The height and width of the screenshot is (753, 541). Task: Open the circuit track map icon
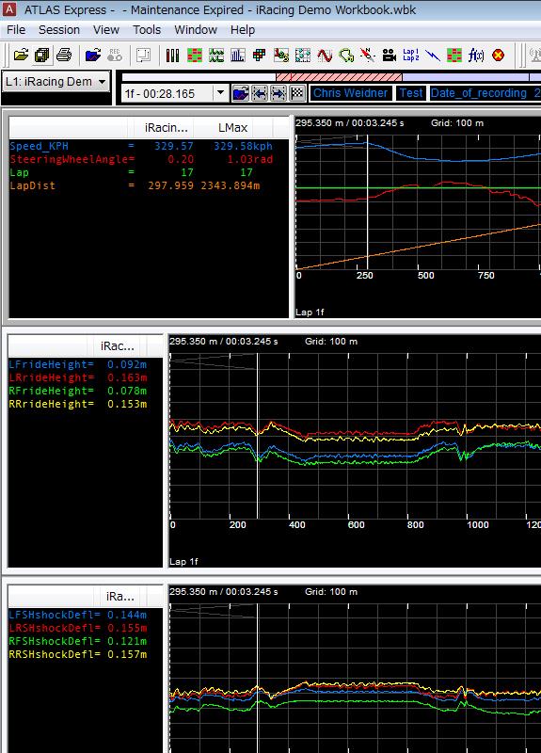[346, 56]
